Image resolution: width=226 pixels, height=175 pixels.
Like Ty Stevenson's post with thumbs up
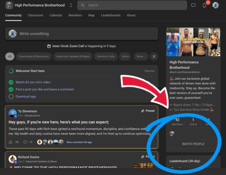[11, 142]
